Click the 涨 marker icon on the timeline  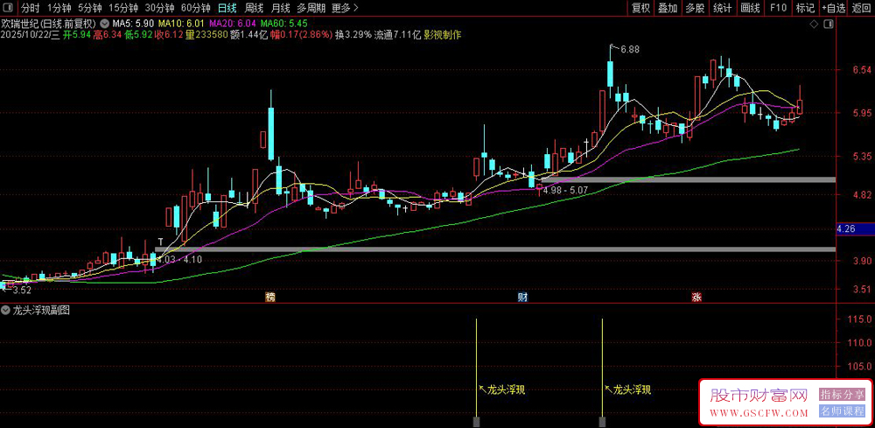(x=697, y=297)
